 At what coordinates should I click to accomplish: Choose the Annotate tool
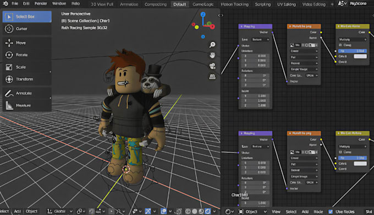click(27, 93)
